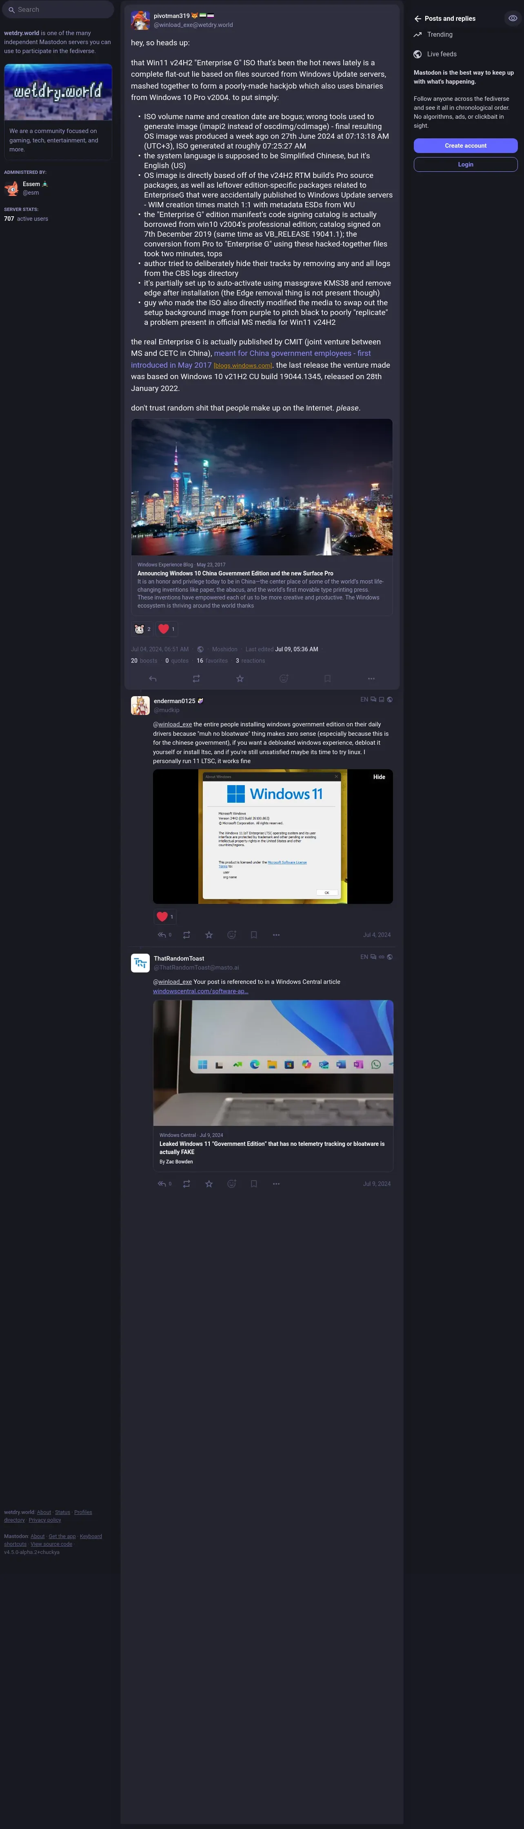Viewport: 524px width, 1829px height.
Task: Open Windows Central taskbar preview image
Action: (x=273, y=1063)
